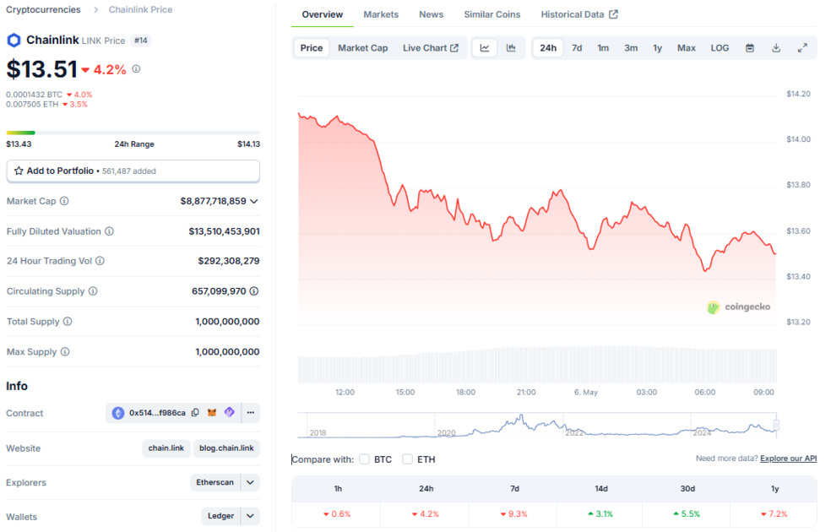Click the purple diamond icon in contract row
The width and height of the screenshot is (831, 532).
click(x=230, y=412)
